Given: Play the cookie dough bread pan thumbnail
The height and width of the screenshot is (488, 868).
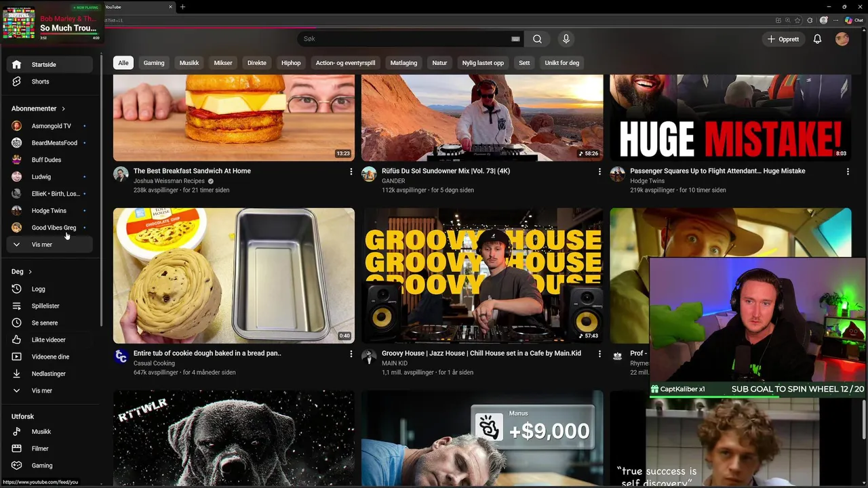Looking at the screenshot, I should (x=234, y=275).
